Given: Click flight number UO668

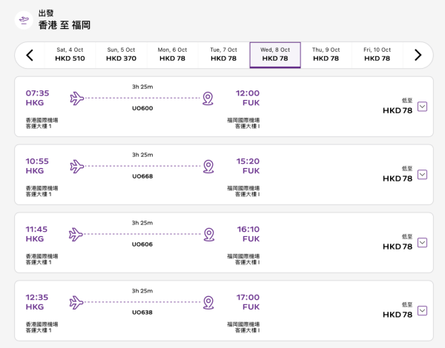Looking at the screenshot, I should point(142,176).
